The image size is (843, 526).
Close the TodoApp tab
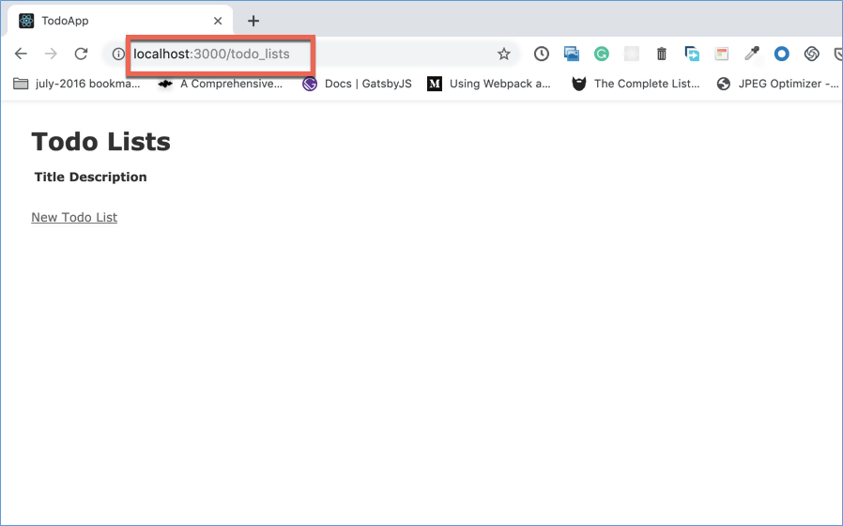pos(219,21)
